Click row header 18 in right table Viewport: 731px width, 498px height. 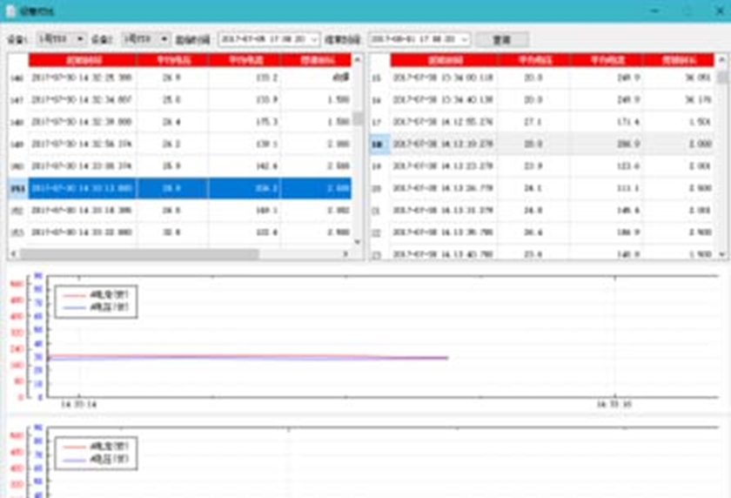click(377, 144)
